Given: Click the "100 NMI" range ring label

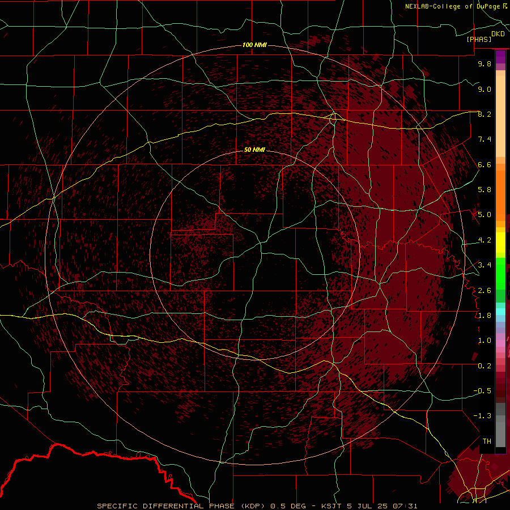Looking at the screenshot, I should tap(254, 45).
